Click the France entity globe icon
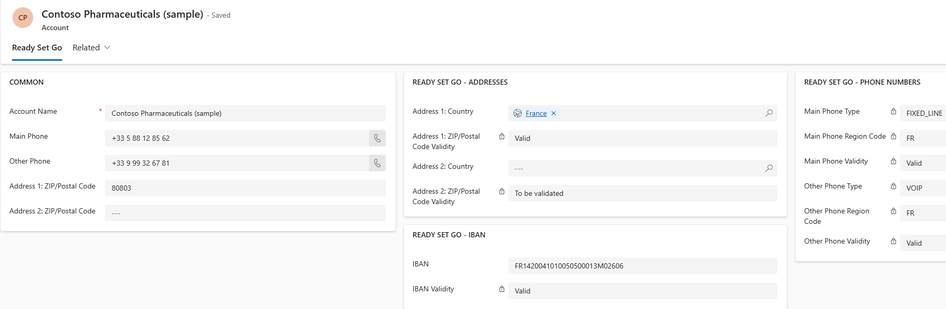 tap(518, 113)
